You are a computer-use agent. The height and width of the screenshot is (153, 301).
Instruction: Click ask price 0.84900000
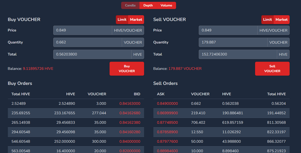[x=167, y=104]
